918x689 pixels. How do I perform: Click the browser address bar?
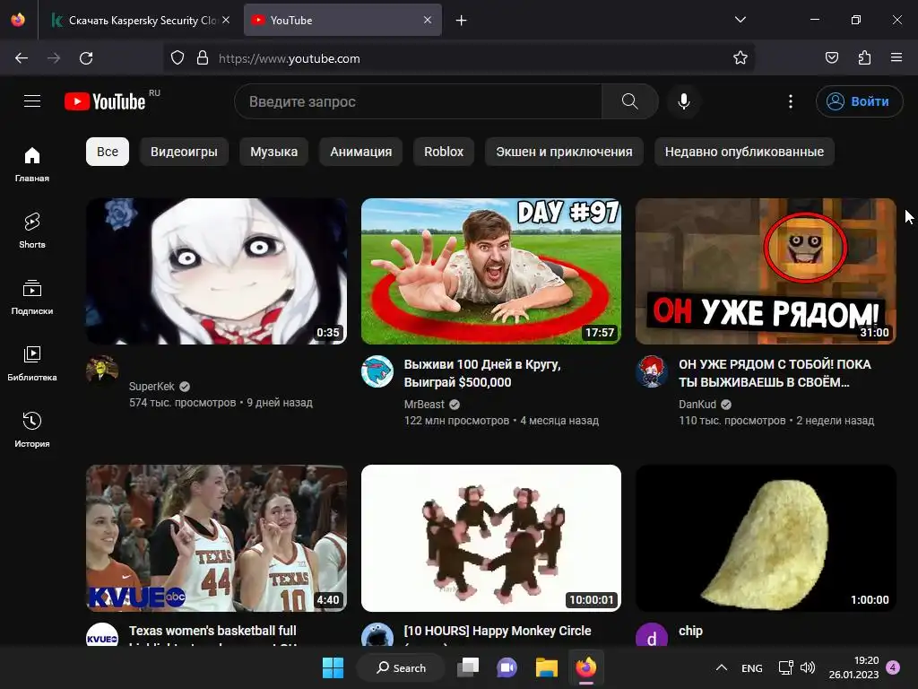tap(458, 58)
